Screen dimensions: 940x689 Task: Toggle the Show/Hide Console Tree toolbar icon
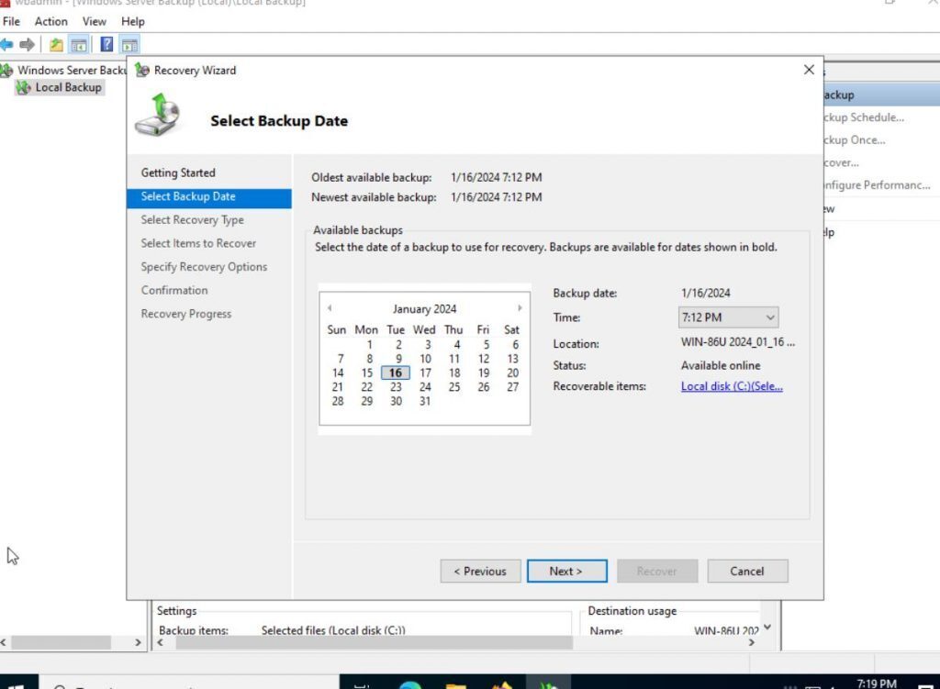79,43
